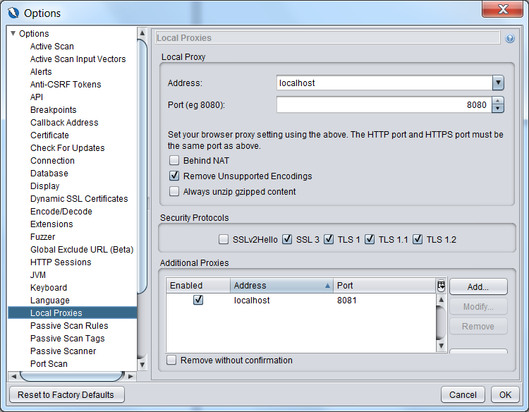Image resolution: width=529 pixels, height=412 pixels.
Task: Select Dynamic SSL Certificates
Action: (79, 199)
